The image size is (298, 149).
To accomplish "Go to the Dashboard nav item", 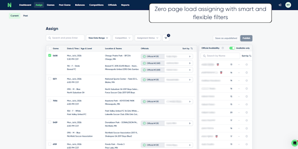I will [25, 5].
